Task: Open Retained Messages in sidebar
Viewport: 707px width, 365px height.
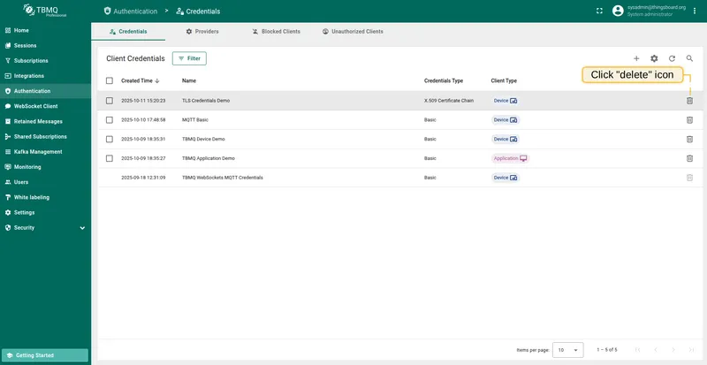Action: click(45, 121)
